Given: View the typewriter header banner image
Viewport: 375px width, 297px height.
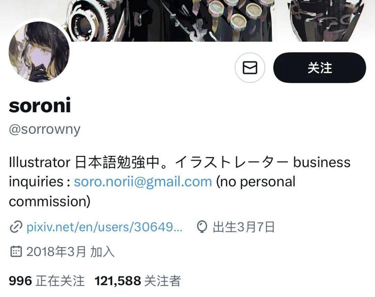Looking at the screenshot, I should [187, 20].
